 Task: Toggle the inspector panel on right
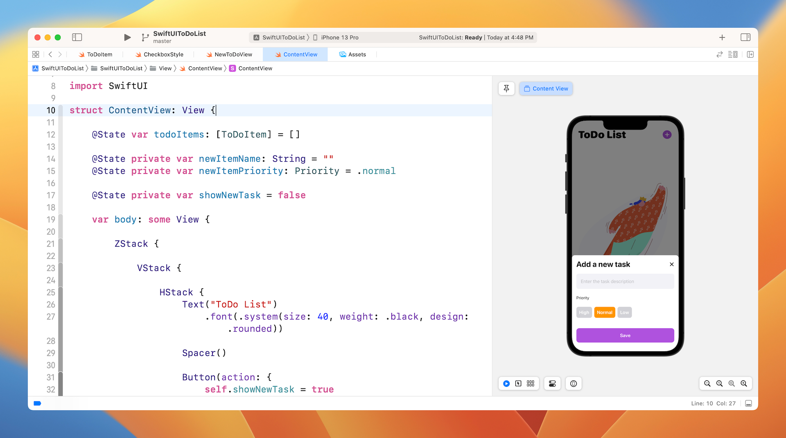[745, 38]
